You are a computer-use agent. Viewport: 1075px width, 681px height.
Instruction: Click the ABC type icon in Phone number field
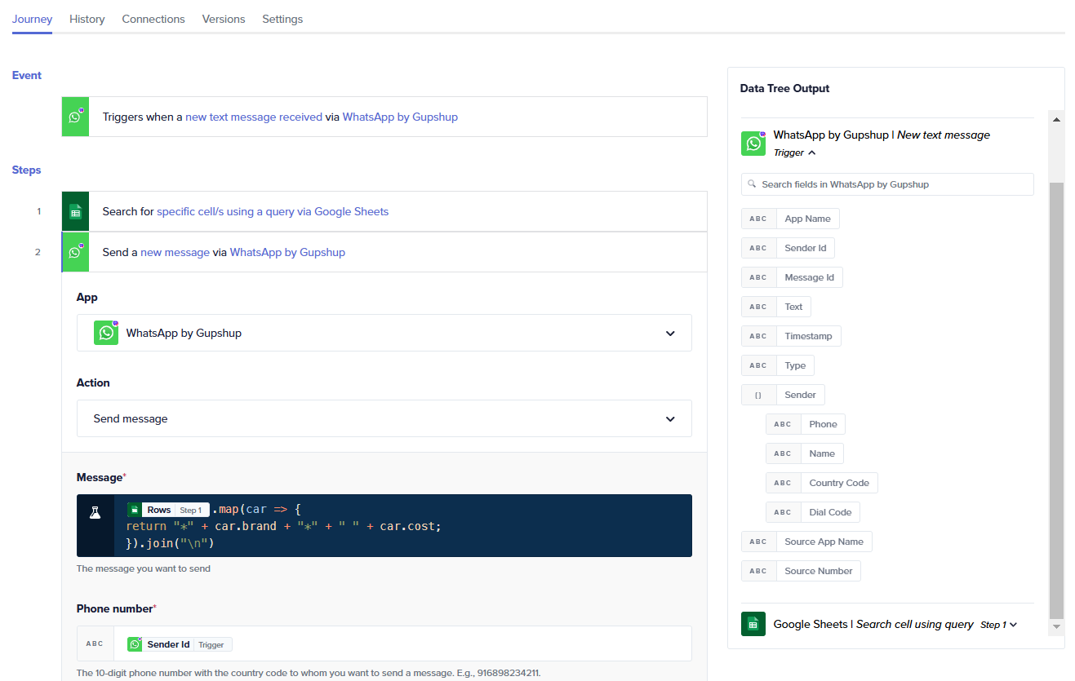point(96,643)
